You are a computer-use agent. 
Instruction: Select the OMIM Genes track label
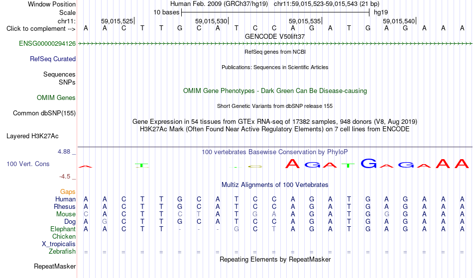point(56,98)
